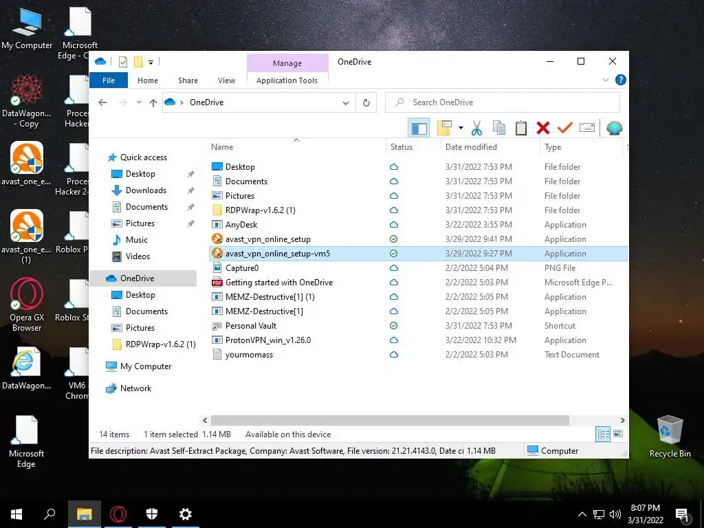Select RDPWrap-v1.6.2 (1) in navigation pane
Screen dimensions: 704x528
160,344
